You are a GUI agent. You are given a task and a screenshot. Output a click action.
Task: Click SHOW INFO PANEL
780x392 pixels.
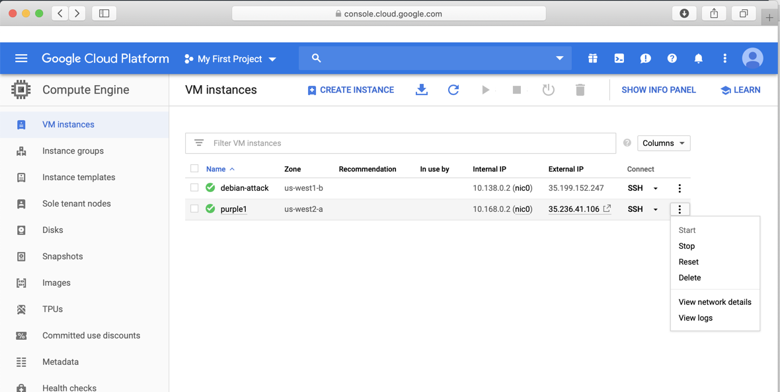click(658, 90)
